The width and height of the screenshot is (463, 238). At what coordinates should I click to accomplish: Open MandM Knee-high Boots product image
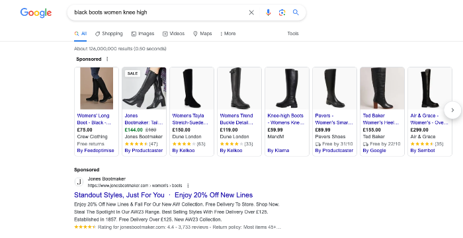(x=287, y=89)
